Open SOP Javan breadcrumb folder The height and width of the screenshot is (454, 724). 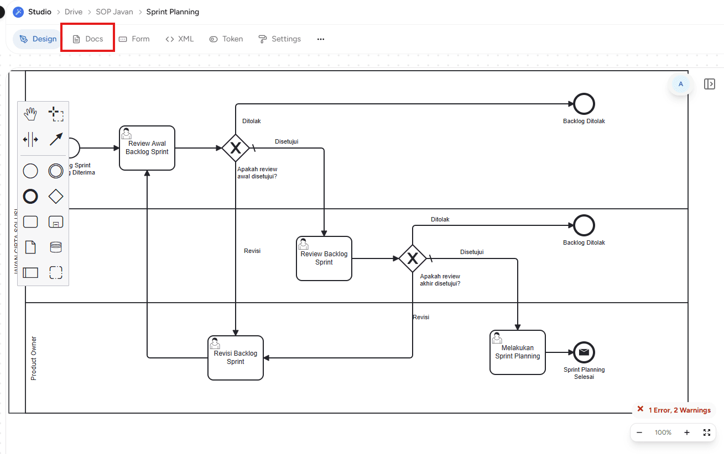click(114, 12)
